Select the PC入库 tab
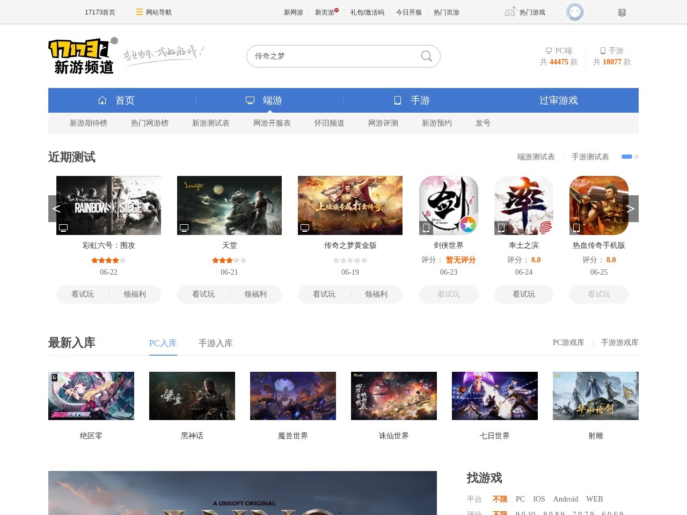This screenshot has height=515, width=687. [x=163, y=343]
